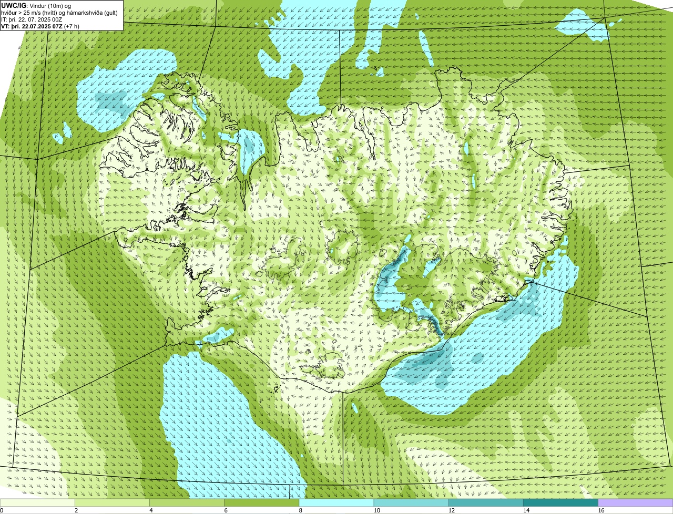Viewport: 673px width, 514px height.
Task: Click the '4' tick label on the color scale
Action: click(151, 510)
